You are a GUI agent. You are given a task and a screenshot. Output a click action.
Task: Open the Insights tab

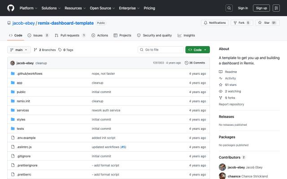point(187,35)
